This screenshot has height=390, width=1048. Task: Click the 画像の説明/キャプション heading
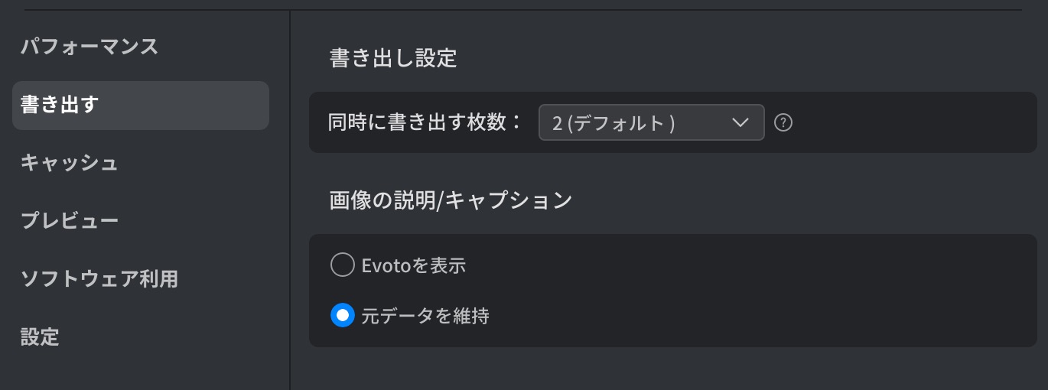click(451, 200)
